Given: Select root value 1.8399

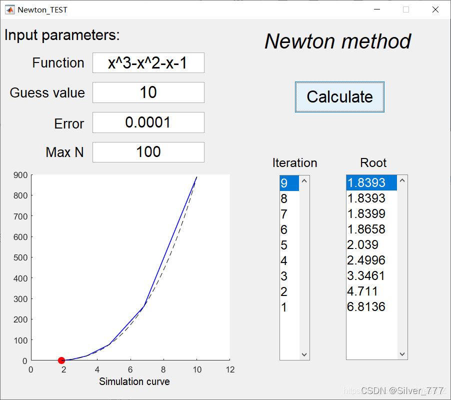Looking at the screenshot, I should coord(371,214).
